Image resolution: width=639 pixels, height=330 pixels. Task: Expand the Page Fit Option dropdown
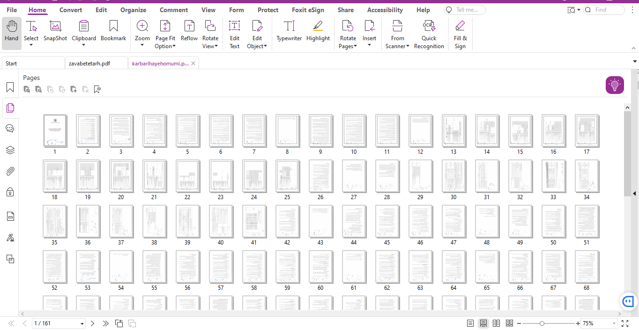tap(165, 46)
